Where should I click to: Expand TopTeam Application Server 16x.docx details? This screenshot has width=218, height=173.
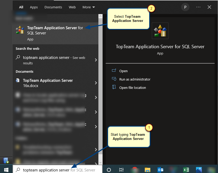click(96, 83)
